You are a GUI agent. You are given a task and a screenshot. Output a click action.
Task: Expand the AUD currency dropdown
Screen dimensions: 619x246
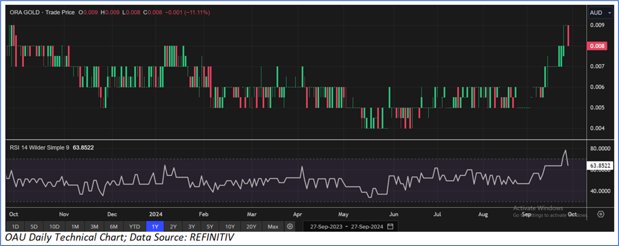point(601,13)
